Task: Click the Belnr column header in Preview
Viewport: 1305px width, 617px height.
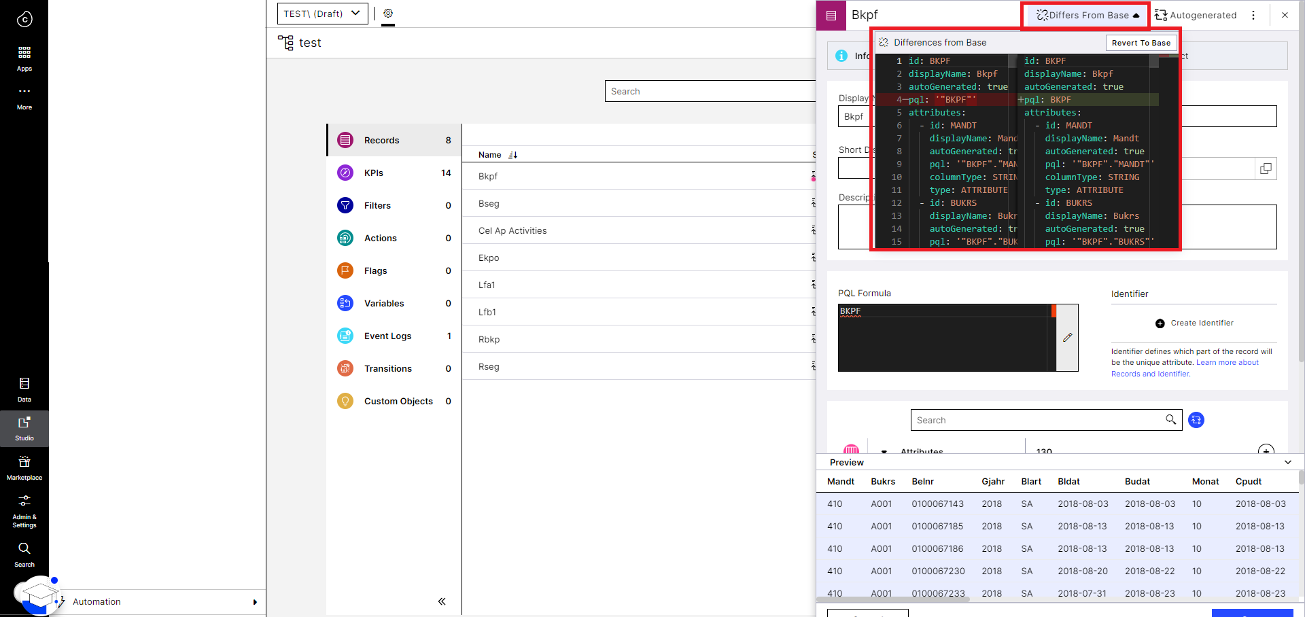Action: tap(922, 481)
